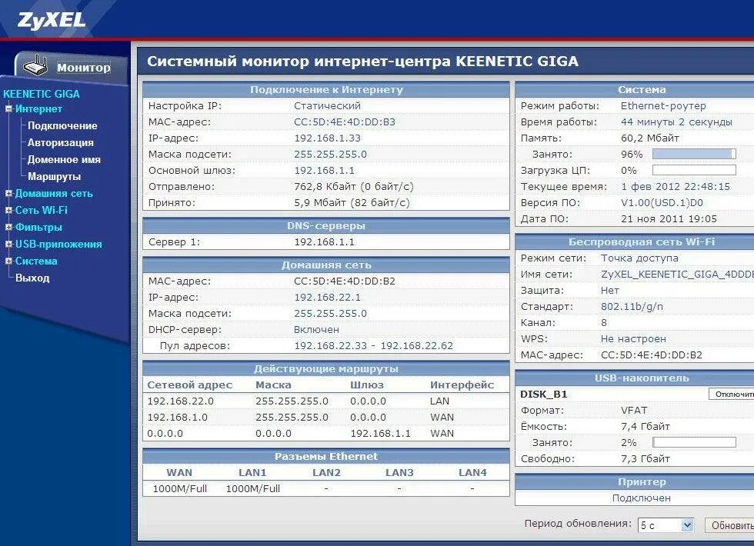Open the Доменное имя menu item
Viewport: 754px width, 546px height.
64,160
